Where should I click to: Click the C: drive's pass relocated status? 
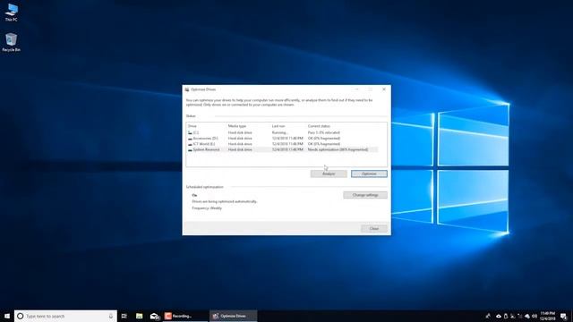click(x=324, y=132)
